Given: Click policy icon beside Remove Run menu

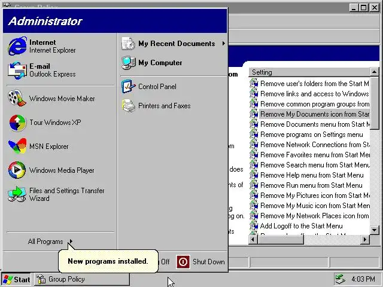Looking at the screenshot, I should point(254,185).
